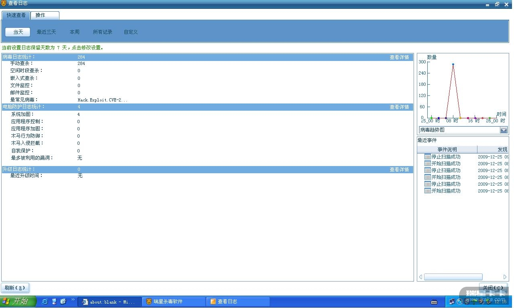Open 查看详情 for 病毒日志统计

[400, 57]
